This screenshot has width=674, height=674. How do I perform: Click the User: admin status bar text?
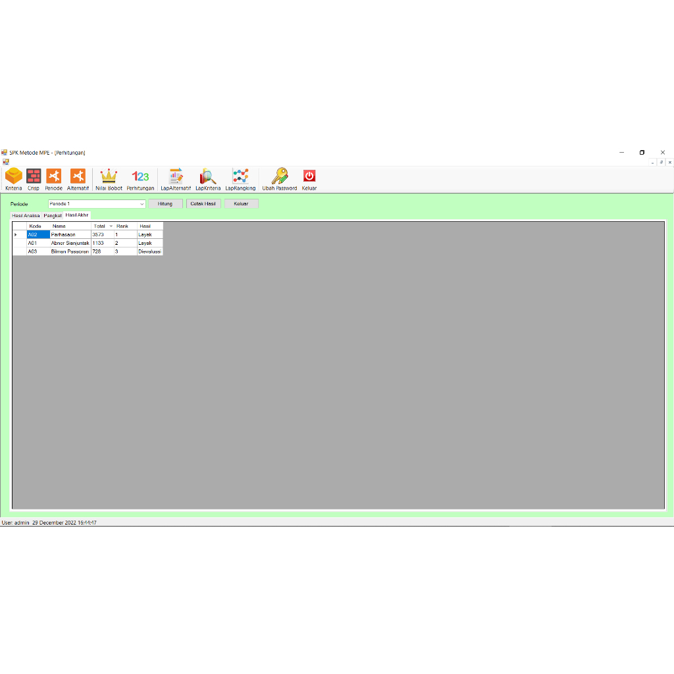click(16, 523)
